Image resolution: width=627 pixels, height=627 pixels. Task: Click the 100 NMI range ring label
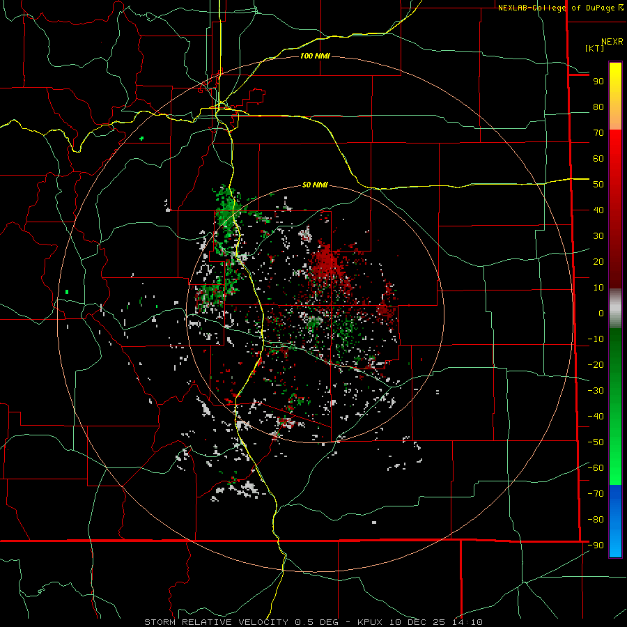[315, 56]
